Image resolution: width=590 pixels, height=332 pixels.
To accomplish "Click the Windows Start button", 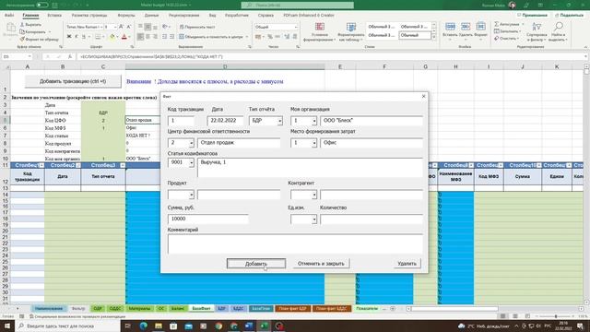I will (x=7, y=326).
